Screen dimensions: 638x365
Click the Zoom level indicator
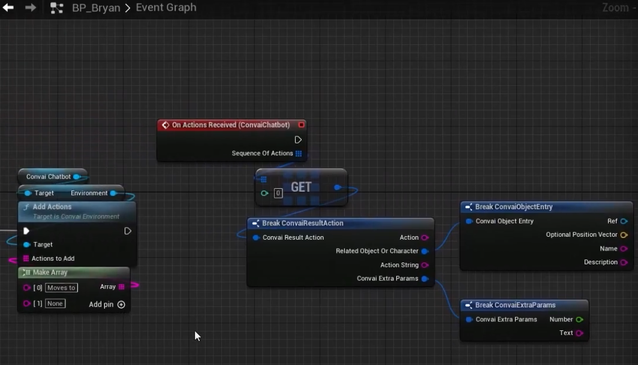pos(619,8)
